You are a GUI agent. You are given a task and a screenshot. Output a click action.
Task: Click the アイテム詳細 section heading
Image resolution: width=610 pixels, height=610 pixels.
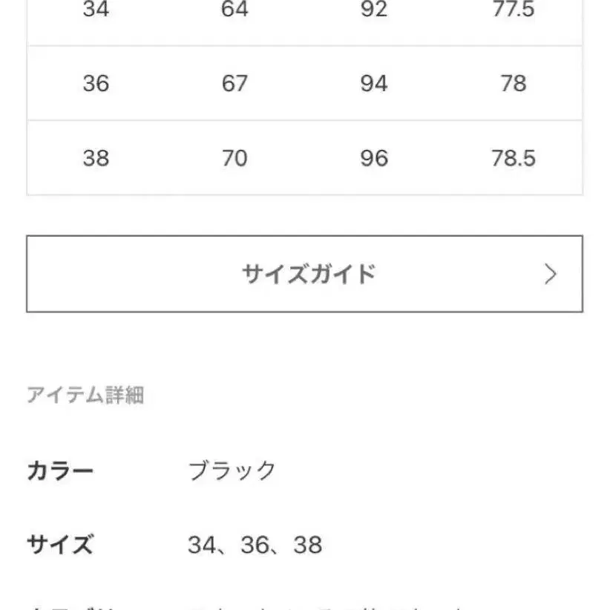click(85, 396)
